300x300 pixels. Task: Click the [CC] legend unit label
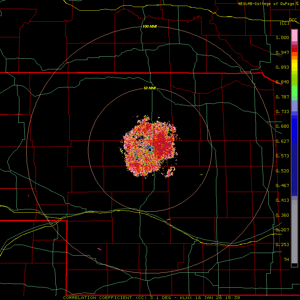coord(285,23)
